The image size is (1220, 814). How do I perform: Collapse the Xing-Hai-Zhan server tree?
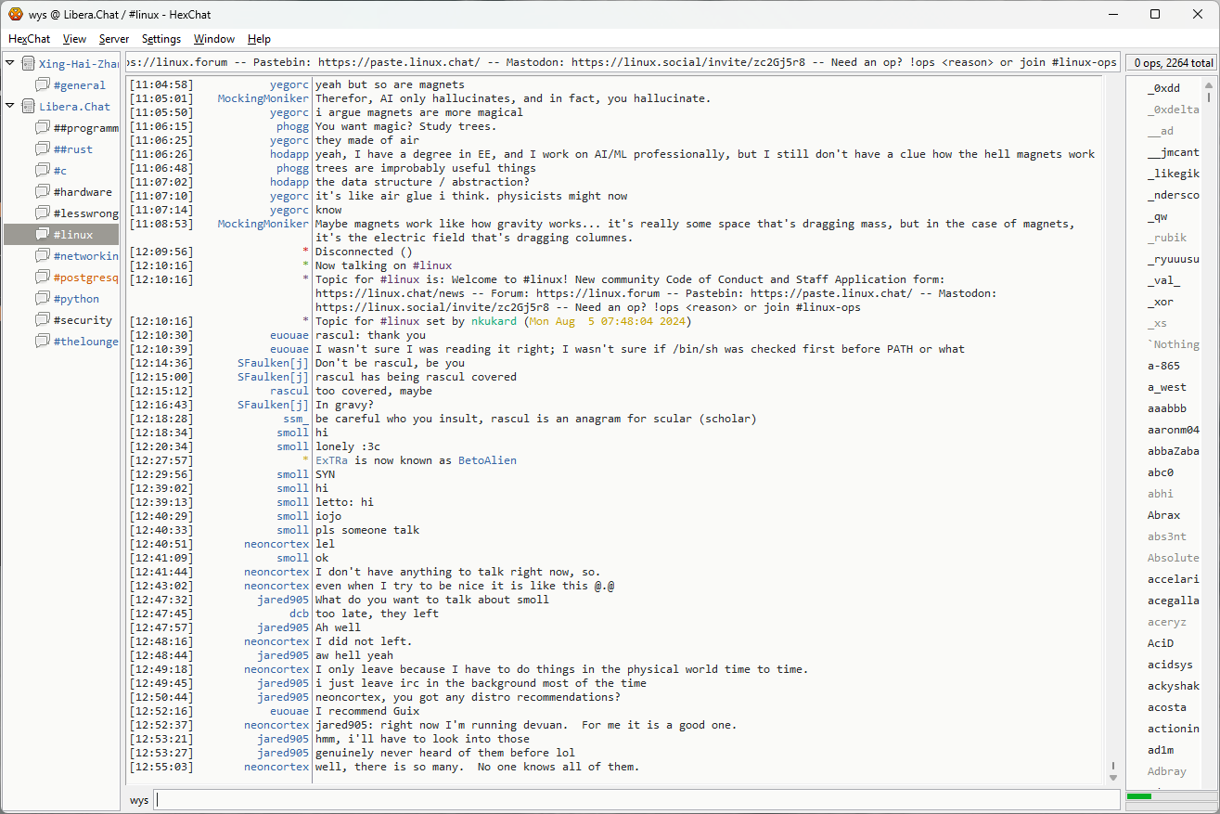click(x=10, y=63)
